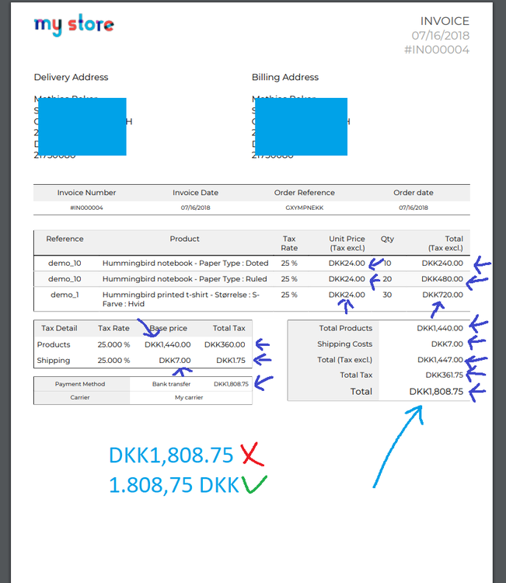Click the Bank transfer payment method cell

[171, 384]
